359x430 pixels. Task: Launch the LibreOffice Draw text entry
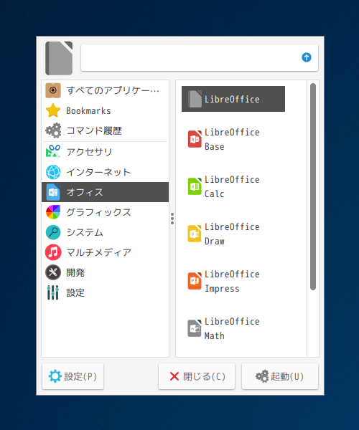232,234
